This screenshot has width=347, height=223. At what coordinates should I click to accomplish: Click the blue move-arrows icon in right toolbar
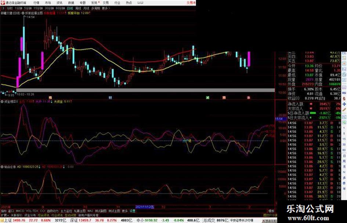[x=344, y=104]
